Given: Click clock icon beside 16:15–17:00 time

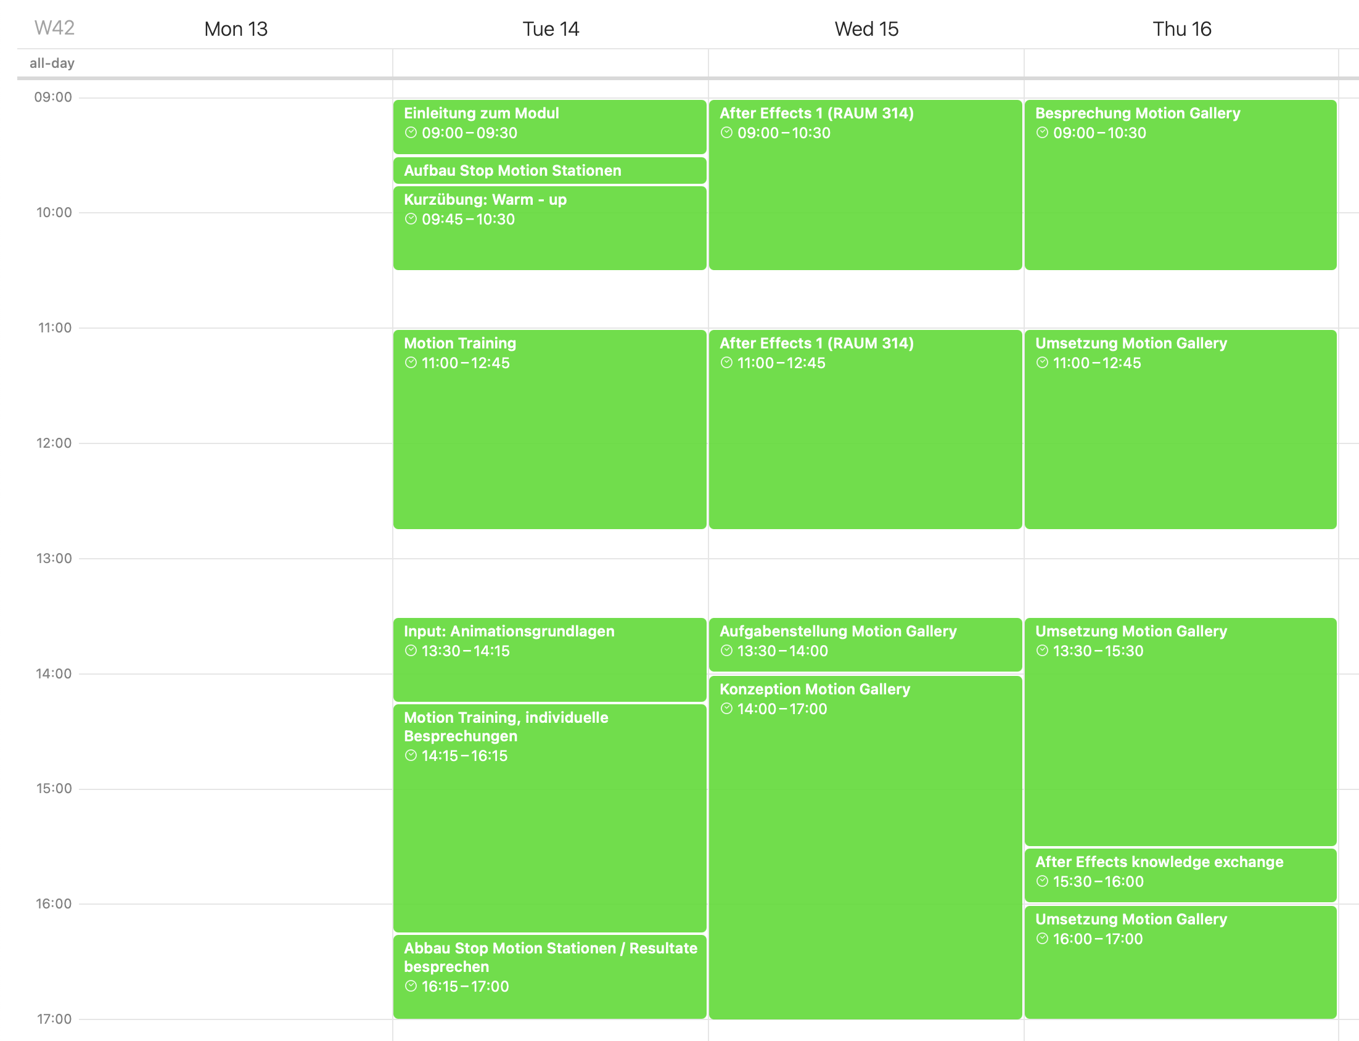Looking at the screenshot, I should point(411,986).
